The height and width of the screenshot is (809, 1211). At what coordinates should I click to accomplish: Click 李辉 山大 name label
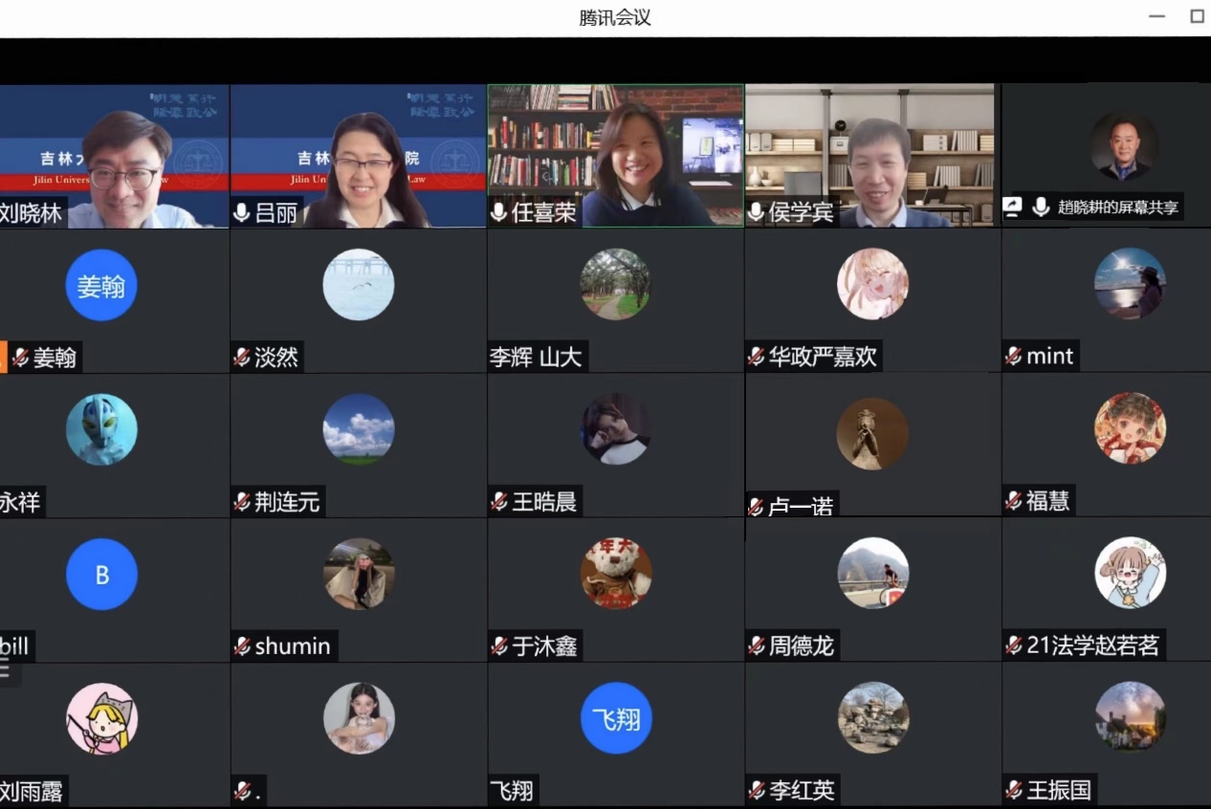pos(536,358)
